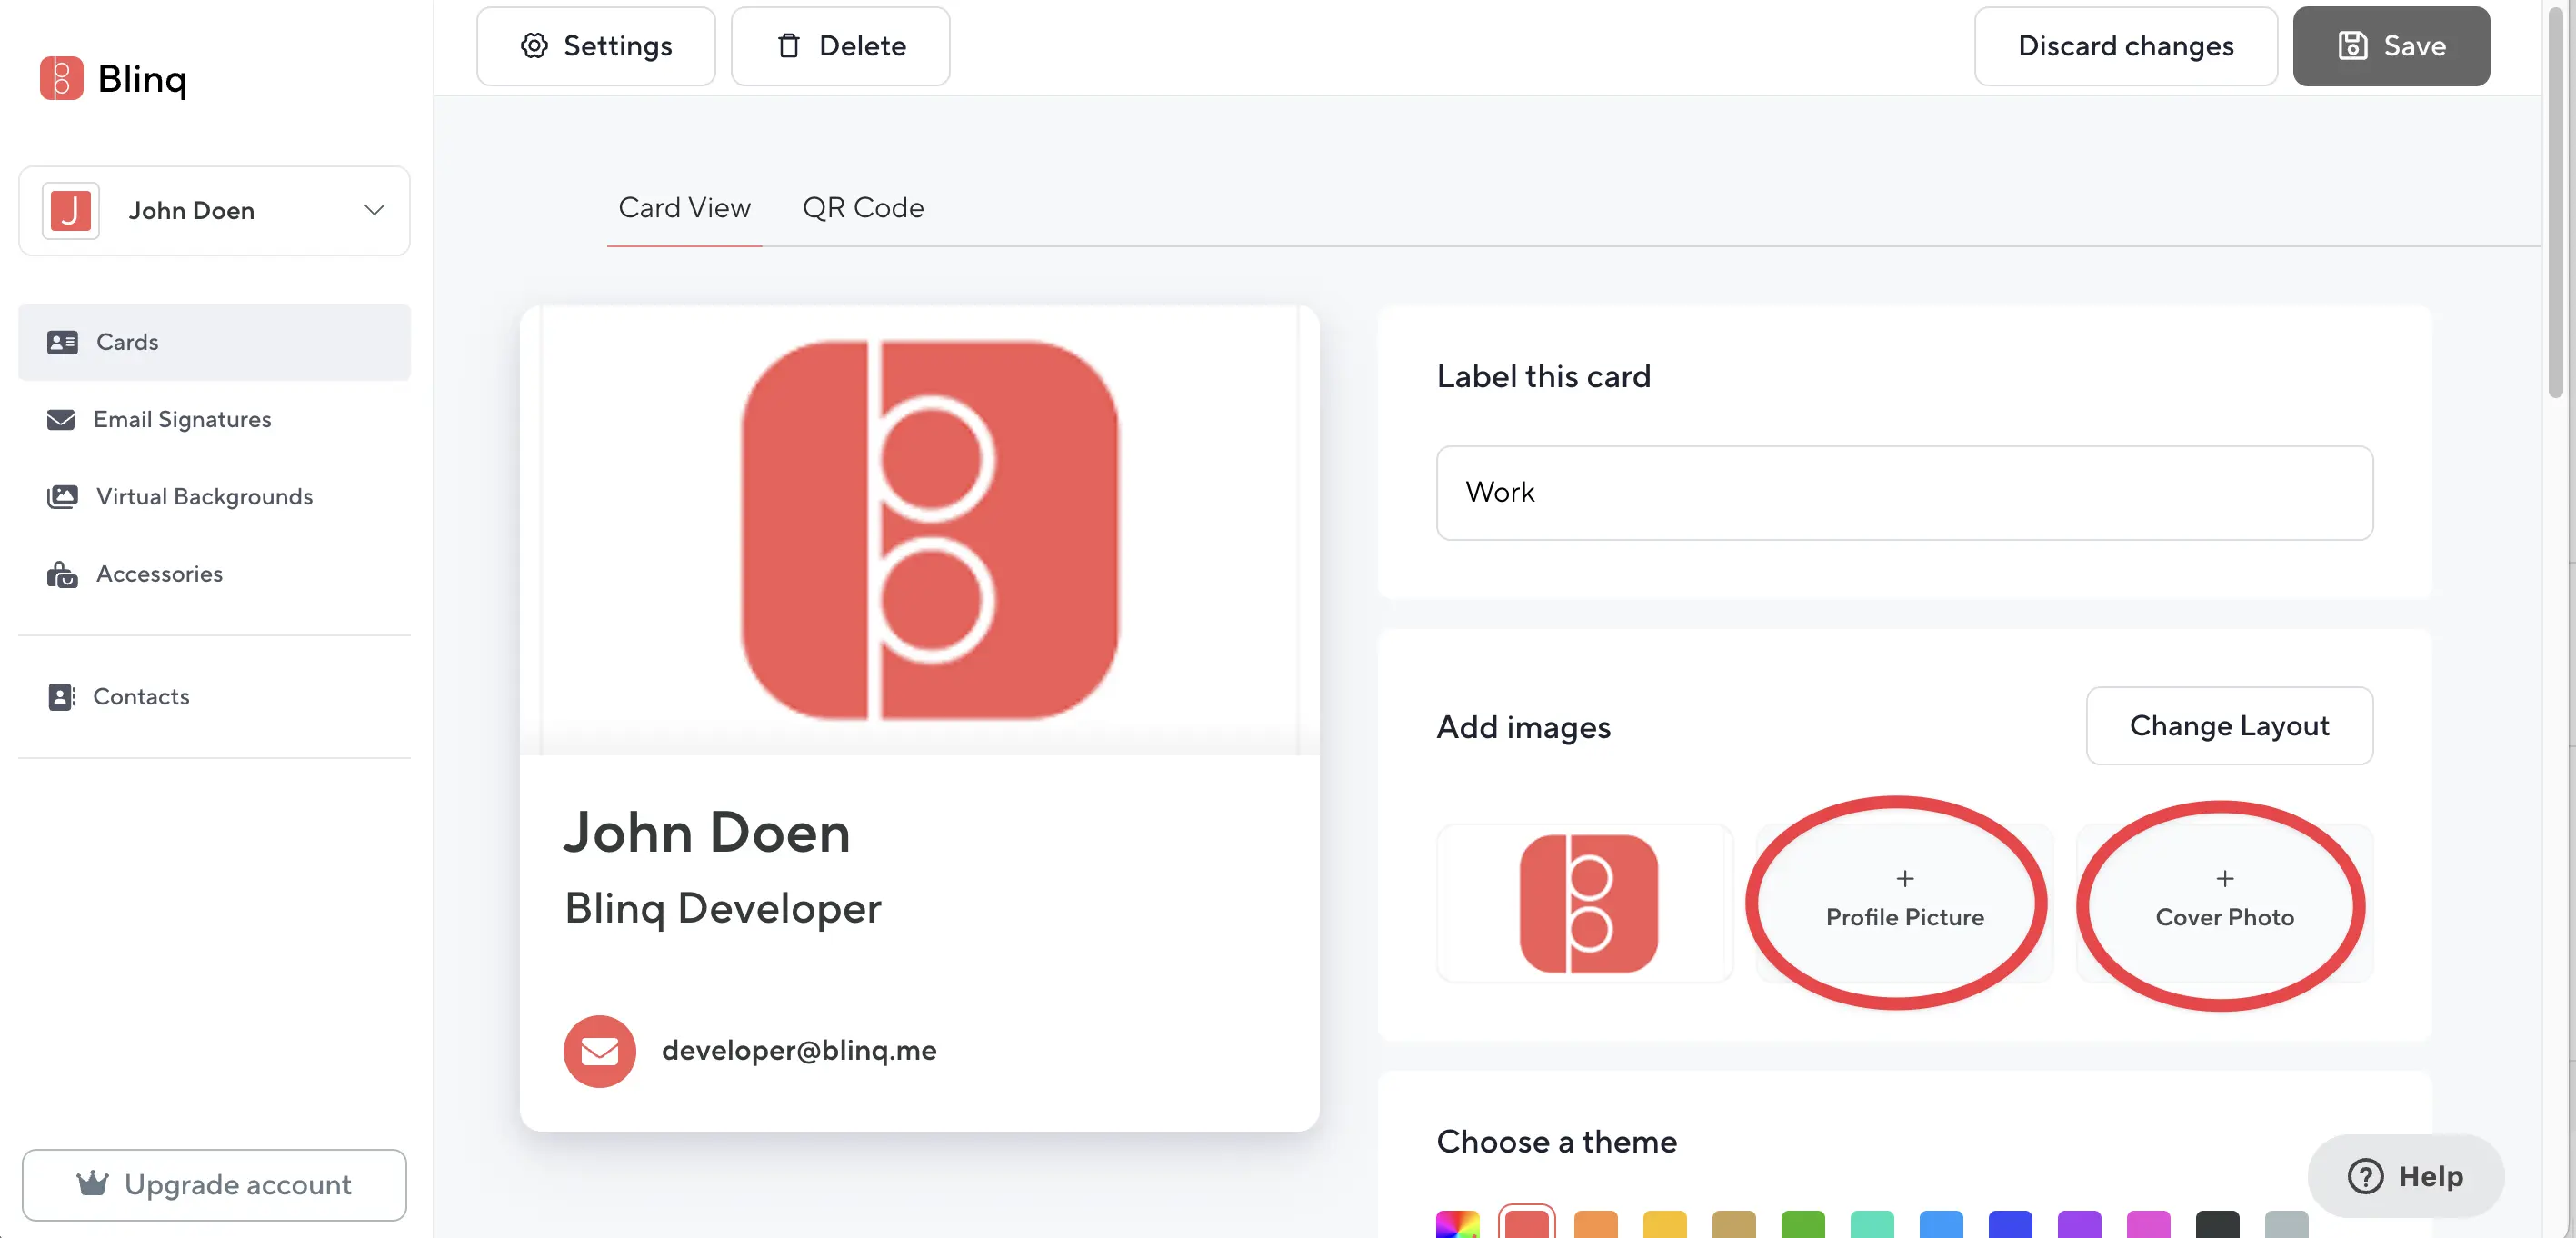Switch to QR Code tab

pyautogui.click(x=862, y=208)
